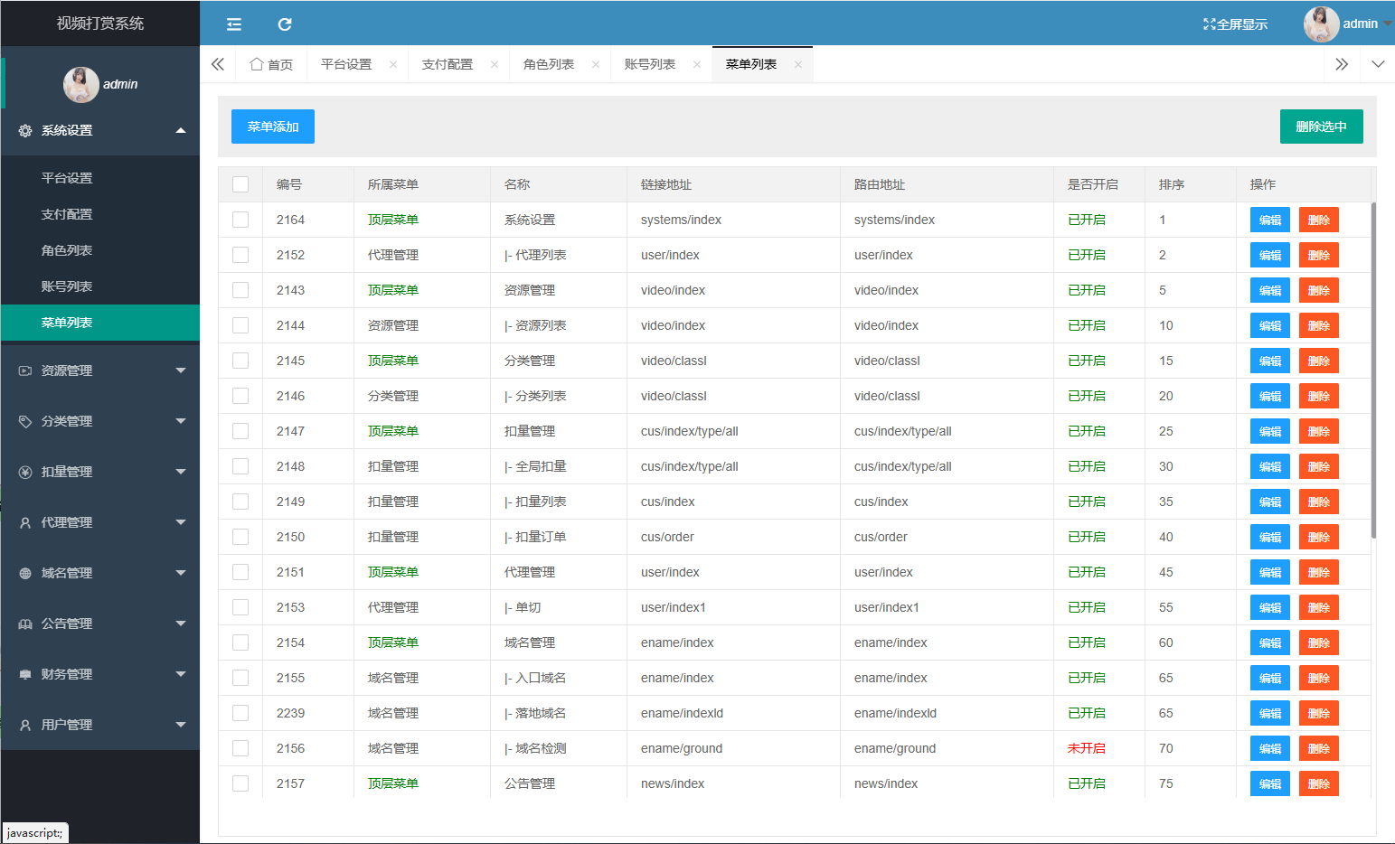Open the tab options dropdown chevron
The image size is (1395, 844).
[x=1378, y=64]
